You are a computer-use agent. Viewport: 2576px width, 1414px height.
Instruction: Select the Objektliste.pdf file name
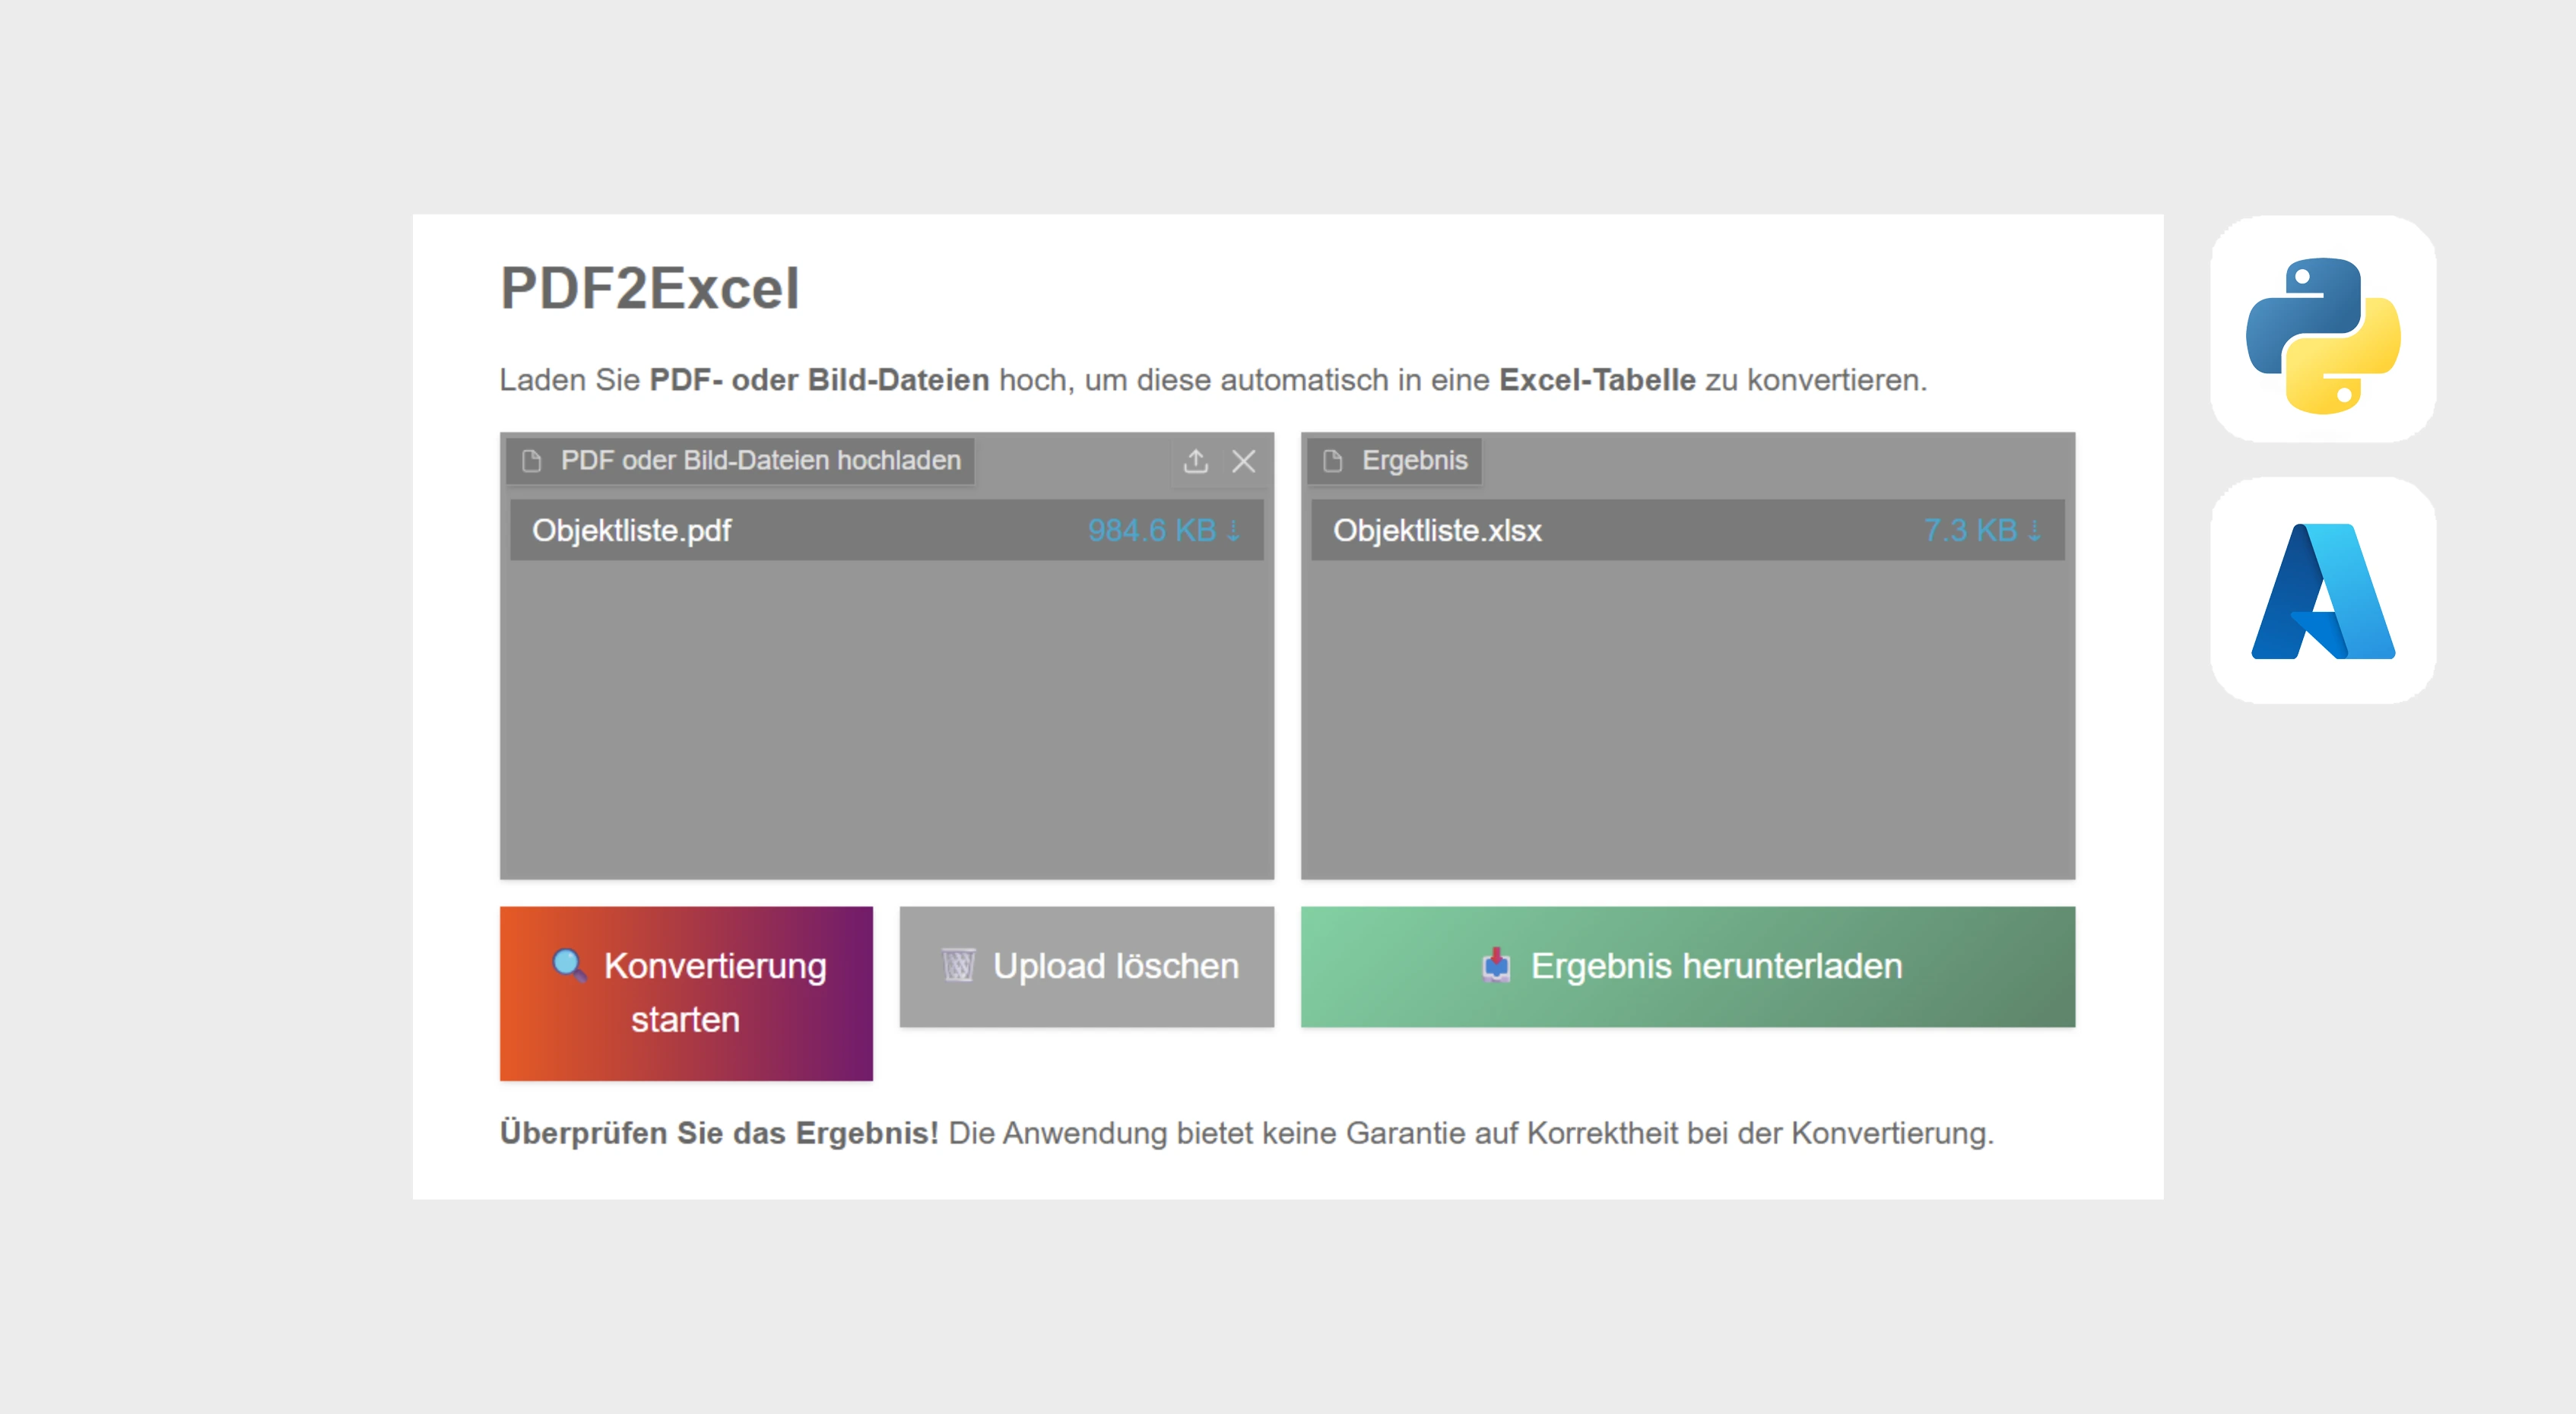tap(631, 530)
